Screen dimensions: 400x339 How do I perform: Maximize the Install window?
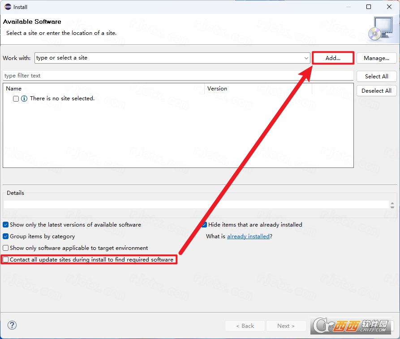369,7
